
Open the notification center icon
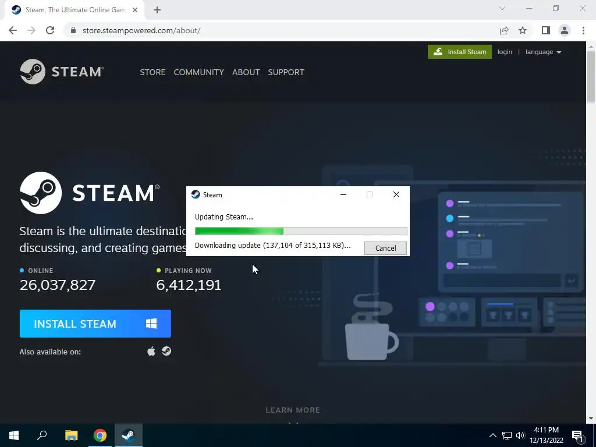click(x=578, y=435)
